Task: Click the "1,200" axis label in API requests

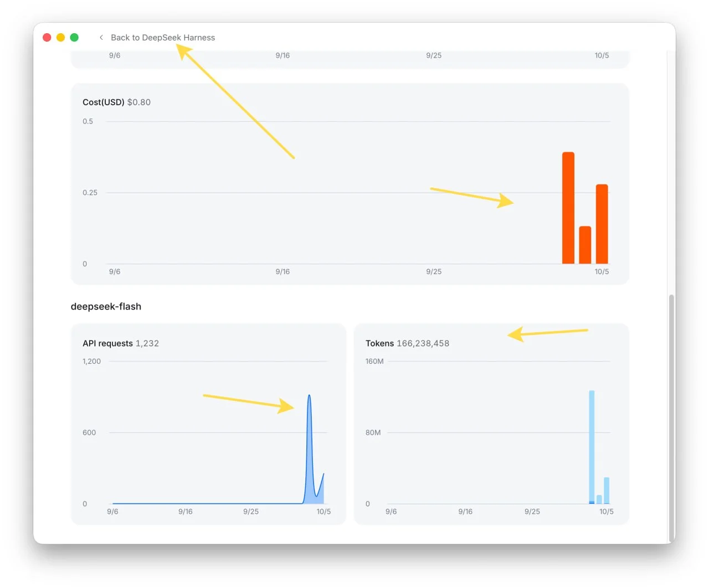Action: [92, 362]
